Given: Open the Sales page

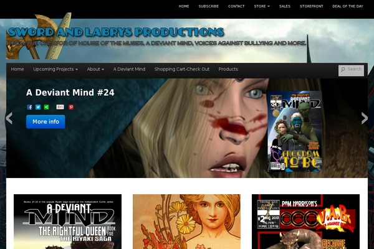Looking at the screenshot, I should (285, 6).
